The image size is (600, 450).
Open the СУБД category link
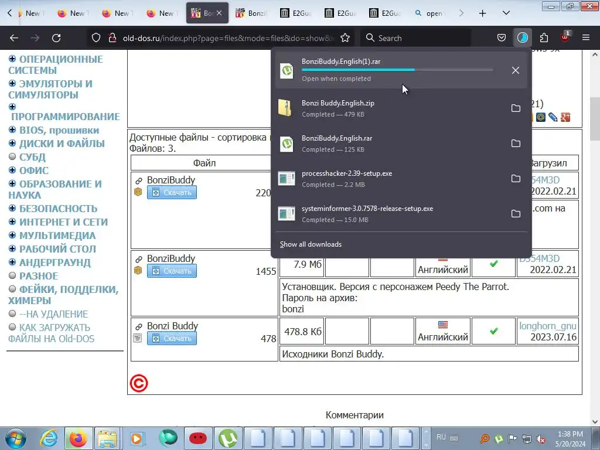33,157
